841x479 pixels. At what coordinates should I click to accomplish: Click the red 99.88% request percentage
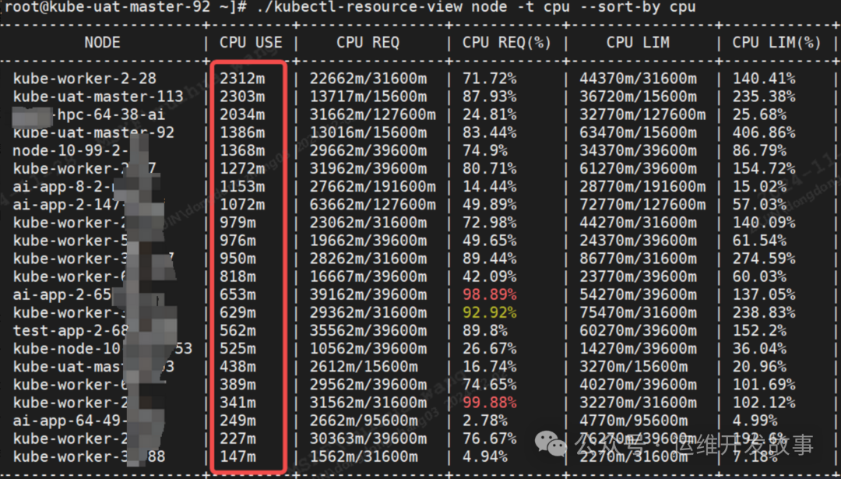point(490,403)
